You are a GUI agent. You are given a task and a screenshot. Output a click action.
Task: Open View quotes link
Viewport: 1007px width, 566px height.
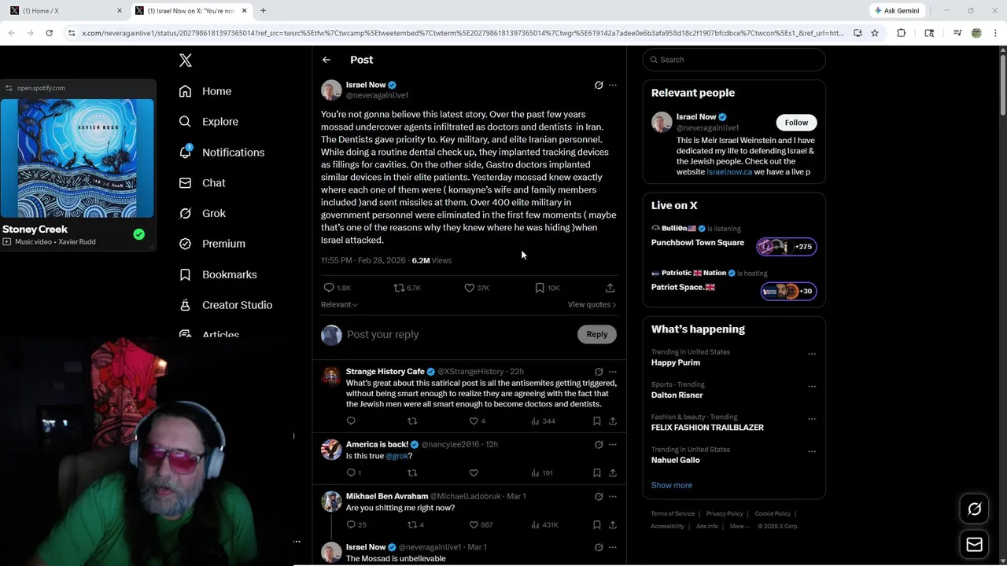592,304
